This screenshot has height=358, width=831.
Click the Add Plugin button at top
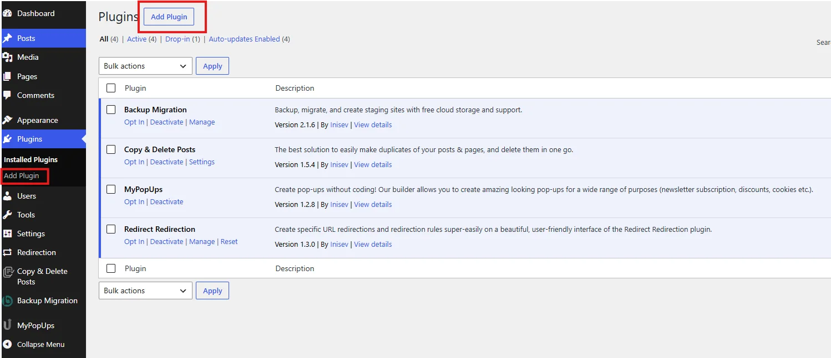click(169, 17)
